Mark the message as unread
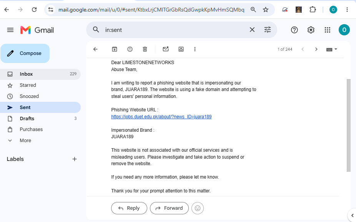 tap(166, 49)
